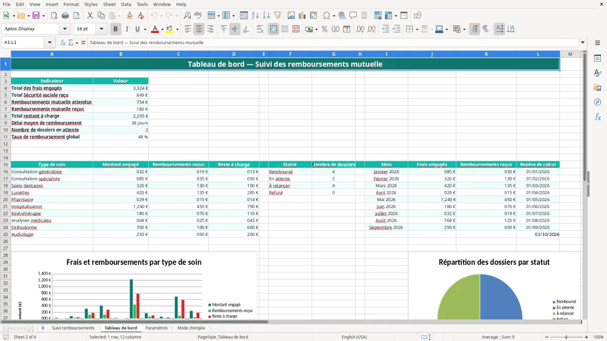This screenshot has width=607, height=341.
Task: Toggle Underline on the selected cells
Action: (x=137, y=29)
